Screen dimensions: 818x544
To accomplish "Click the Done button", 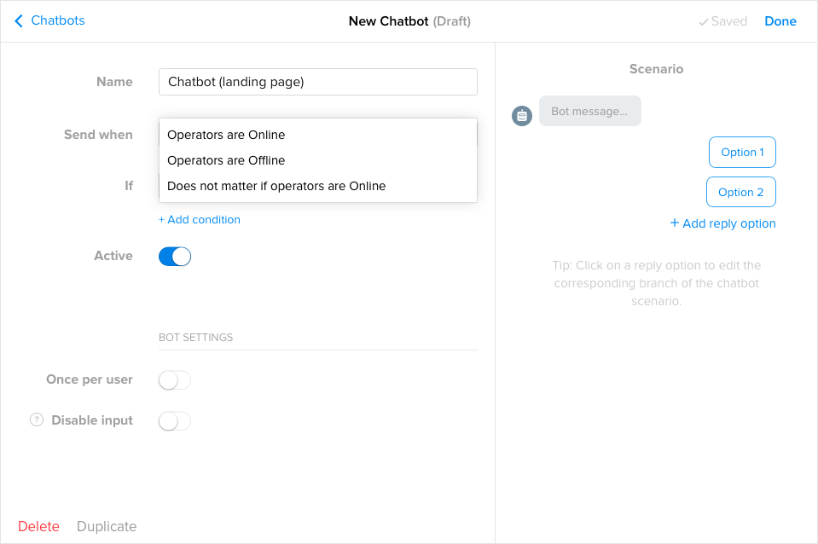I will (x=780, y=20).
